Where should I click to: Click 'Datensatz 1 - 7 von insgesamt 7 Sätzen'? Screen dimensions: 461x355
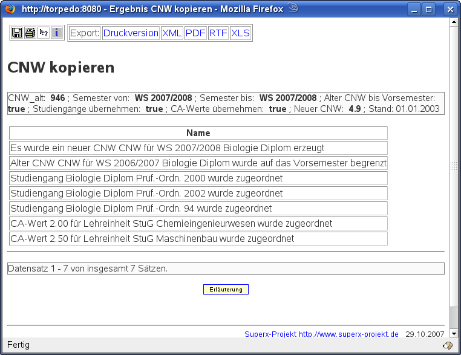click(x=88, y=269)
